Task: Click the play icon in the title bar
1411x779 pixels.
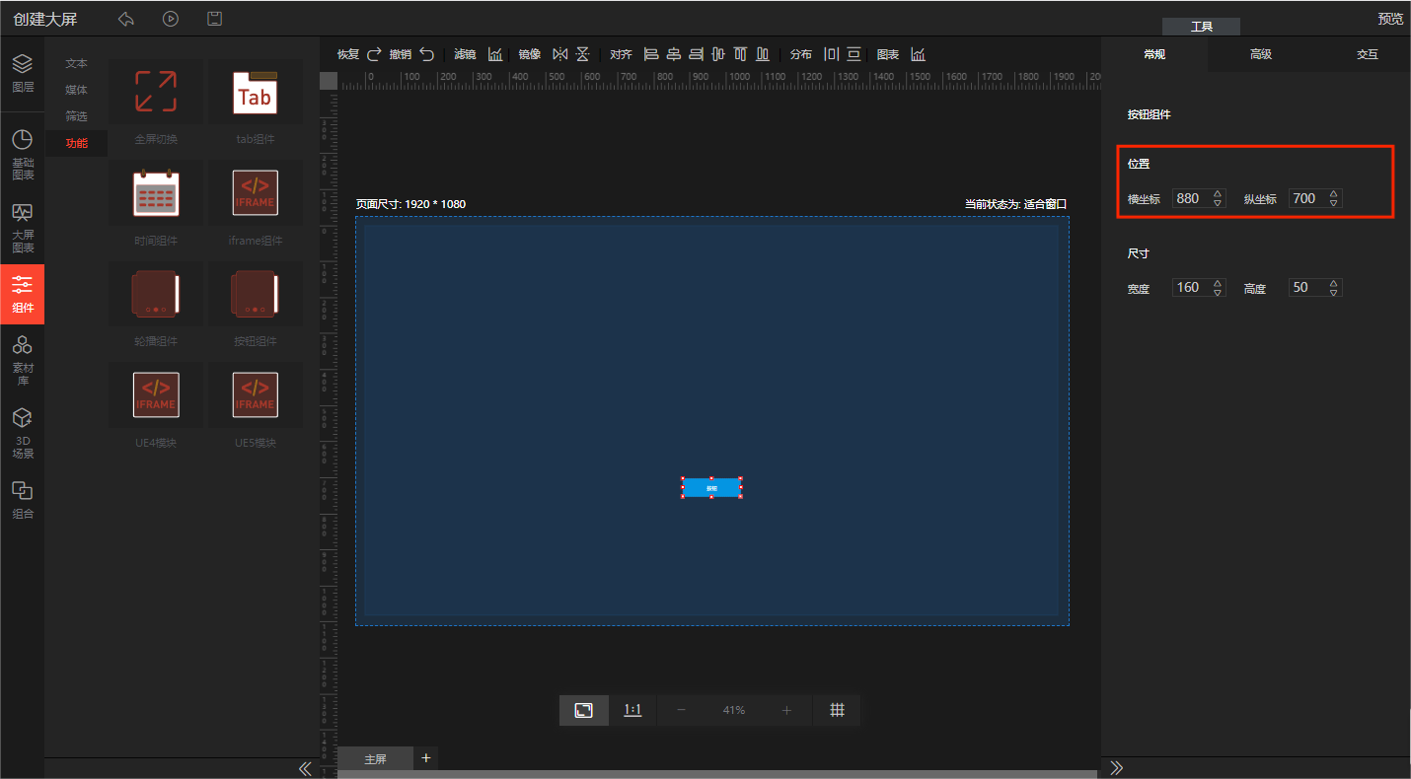Action: click(171, 19)
